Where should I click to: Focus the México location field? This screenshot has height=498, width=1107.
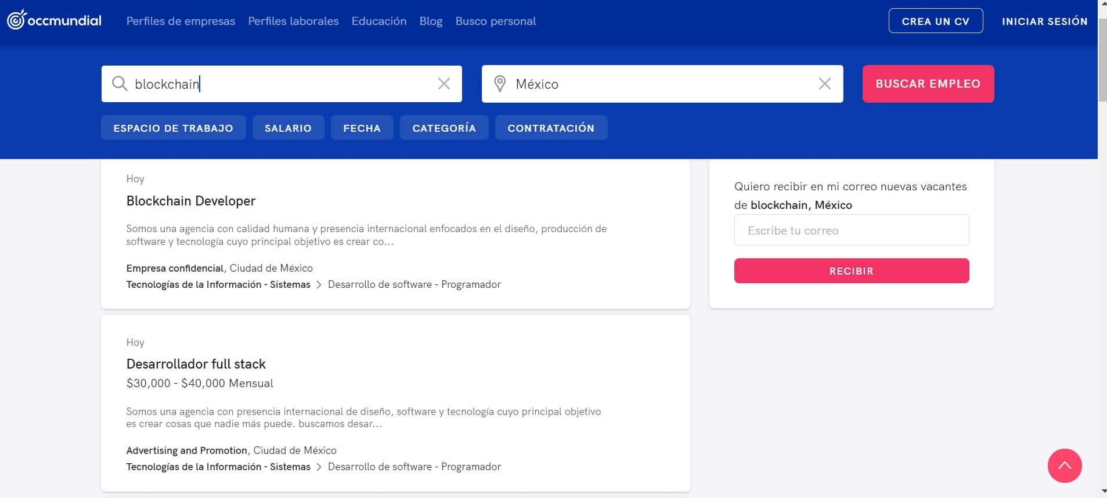tap(662, 84)
